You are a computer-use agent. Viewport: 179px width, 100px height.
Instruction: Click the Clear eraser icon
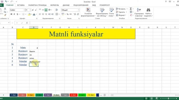click(x=131, y=15)
